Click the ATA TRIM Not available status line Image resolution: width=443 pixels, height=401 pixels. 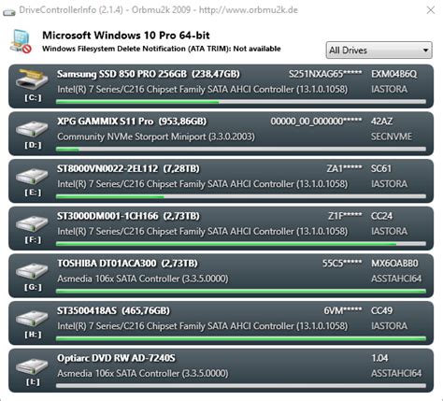(x=162, y=49)
